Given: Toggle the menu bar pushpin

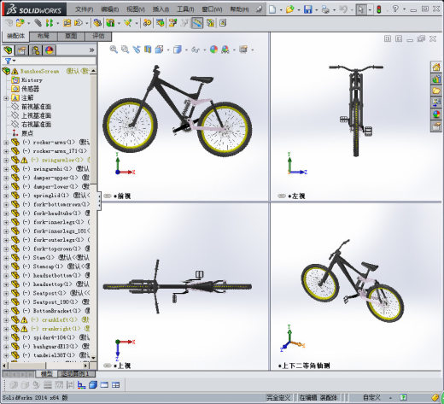Looking at the screenshot, I should tap(259, 9).
